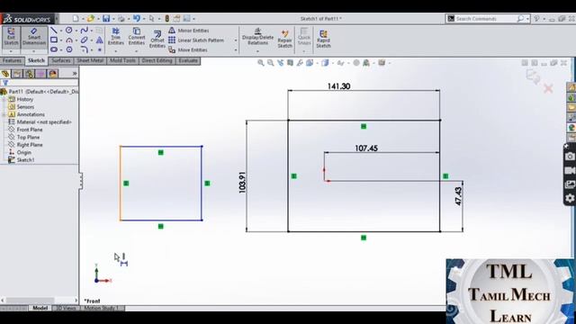Expand the Annotations tree node
Image resolution: width=576 pixels, height=324 pixels.
4,114
